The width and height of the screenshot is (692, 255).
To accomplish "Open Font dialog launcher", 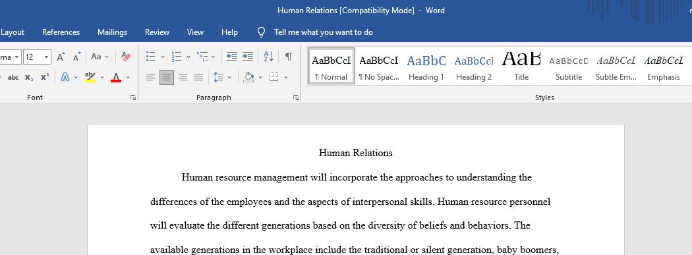I will [x=133, y=98].
